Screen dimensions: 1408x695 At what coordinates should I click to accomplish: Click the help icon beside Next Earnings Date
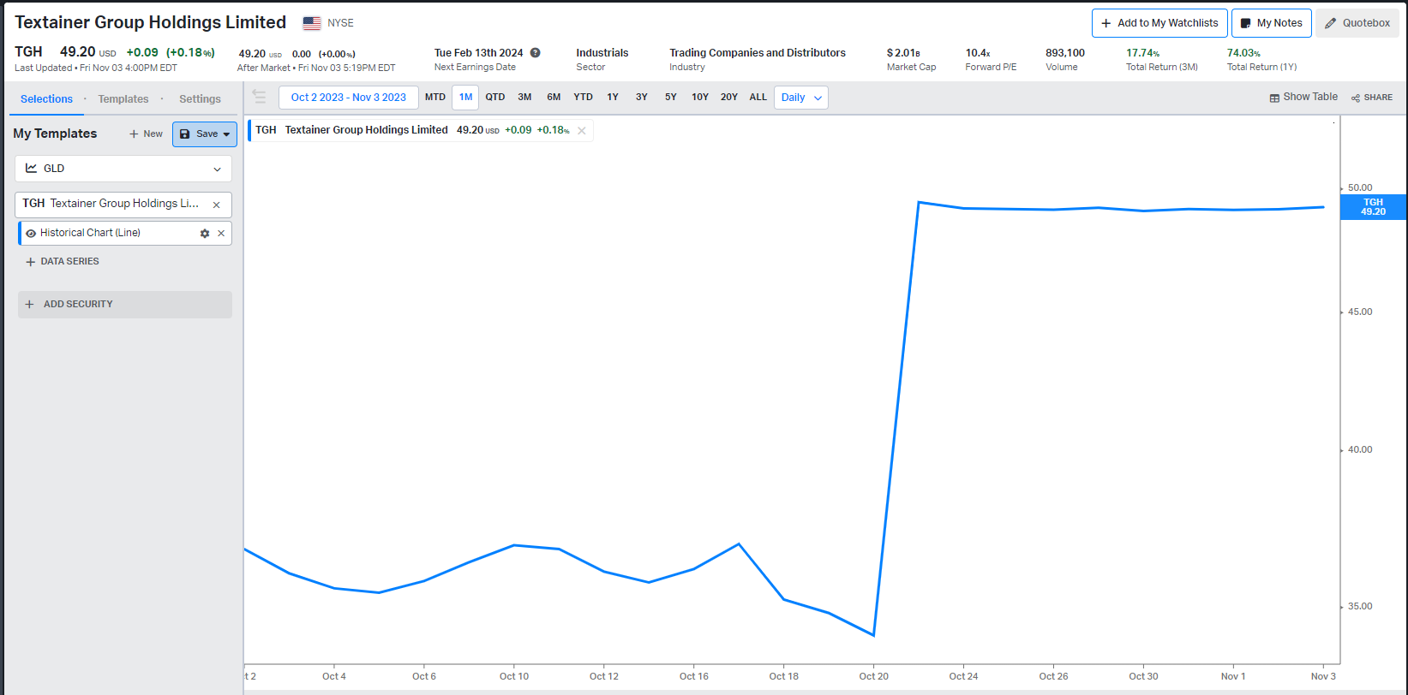pyautogui.click(x=536, y=52)
